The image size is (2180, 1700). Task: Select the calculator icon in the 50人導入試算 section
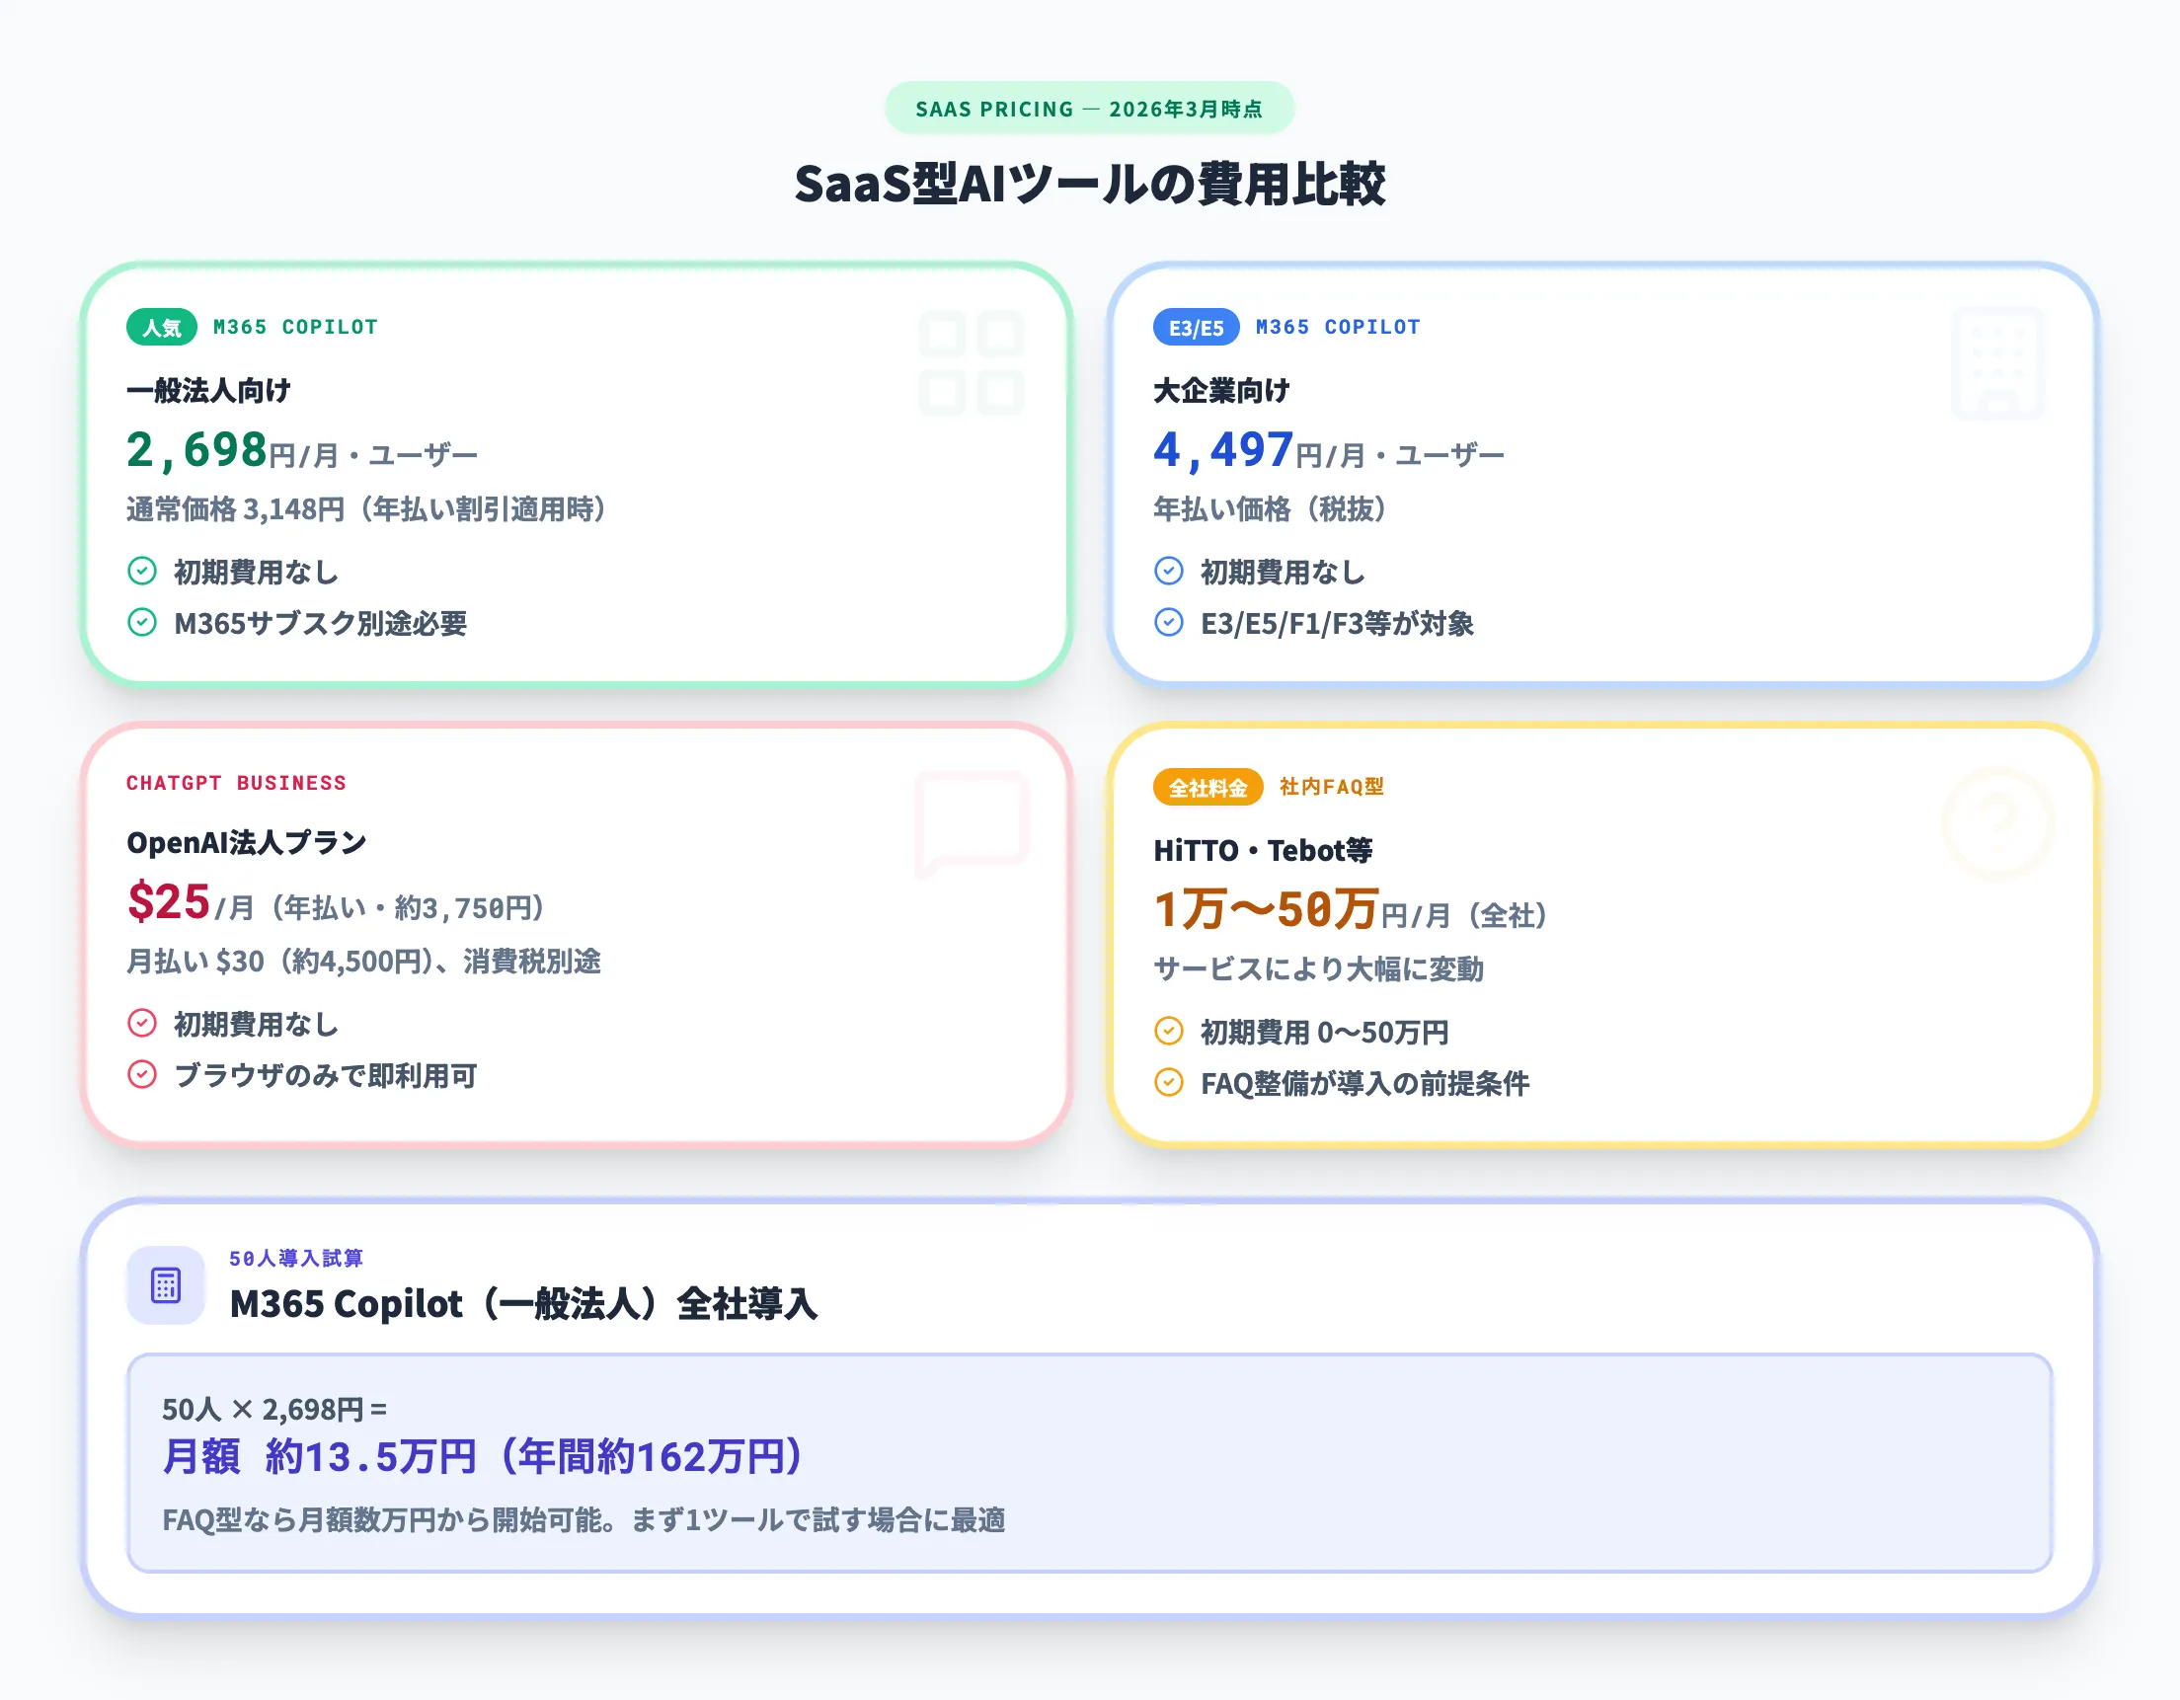(x=166, y=1286)
